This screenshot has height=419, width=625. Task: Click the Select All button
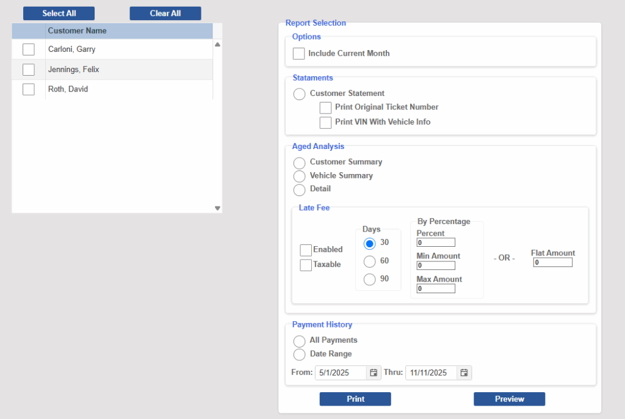click(x=59, y=13)
